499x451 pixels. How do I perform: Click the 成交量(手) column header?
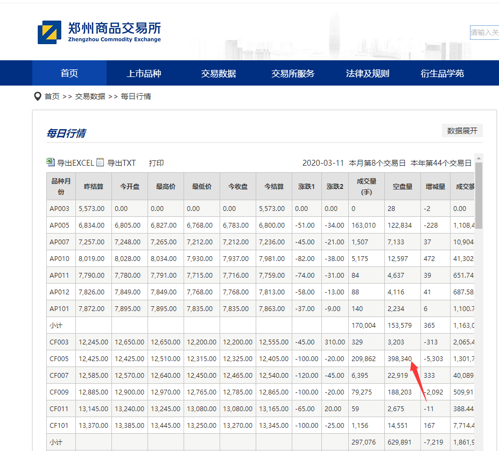367,186
